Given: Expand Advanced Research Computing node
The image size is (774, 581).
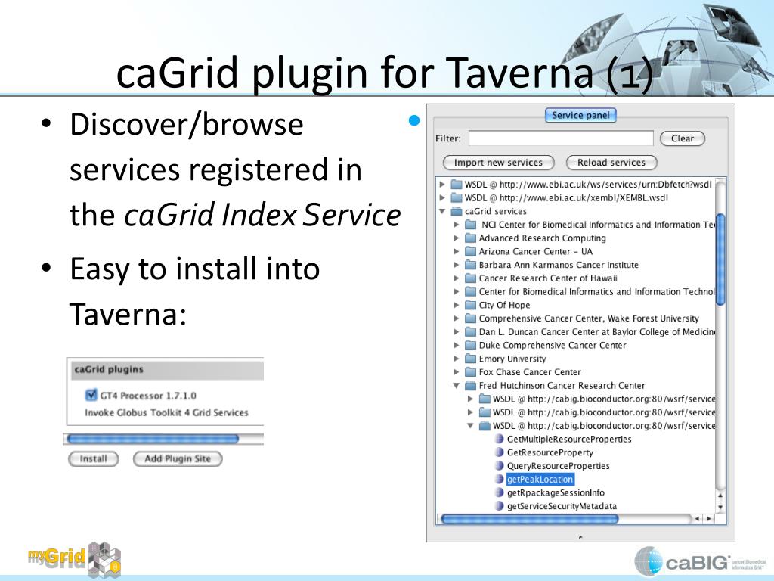Looking at the screenshot, I should 457,238.
